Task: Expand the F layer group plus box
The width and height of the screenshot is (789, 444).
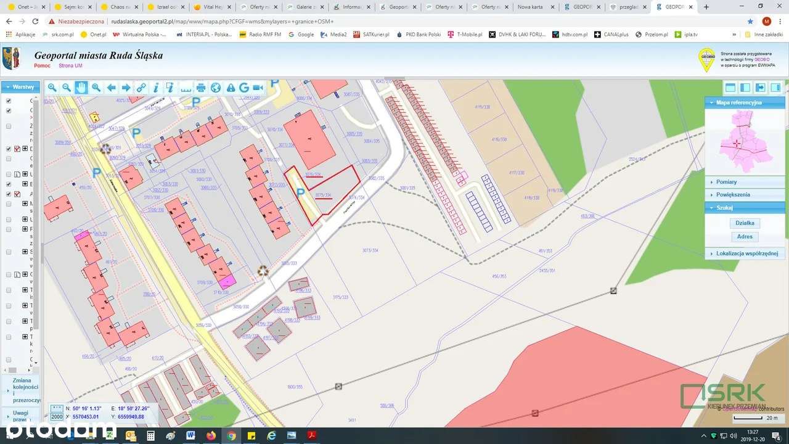Action: coord(25,229)
